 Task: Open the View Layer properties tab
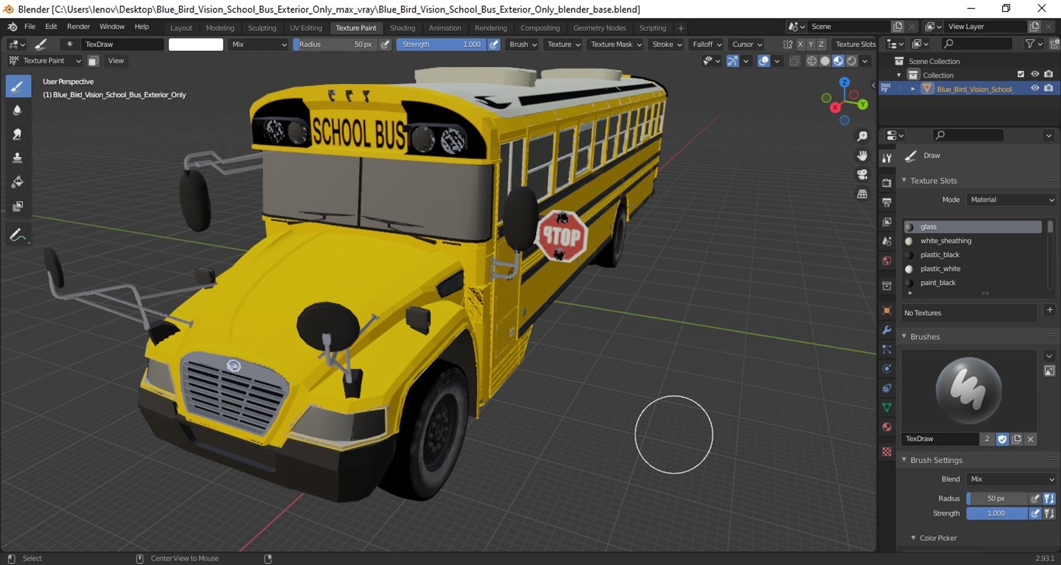click(887, 221)
